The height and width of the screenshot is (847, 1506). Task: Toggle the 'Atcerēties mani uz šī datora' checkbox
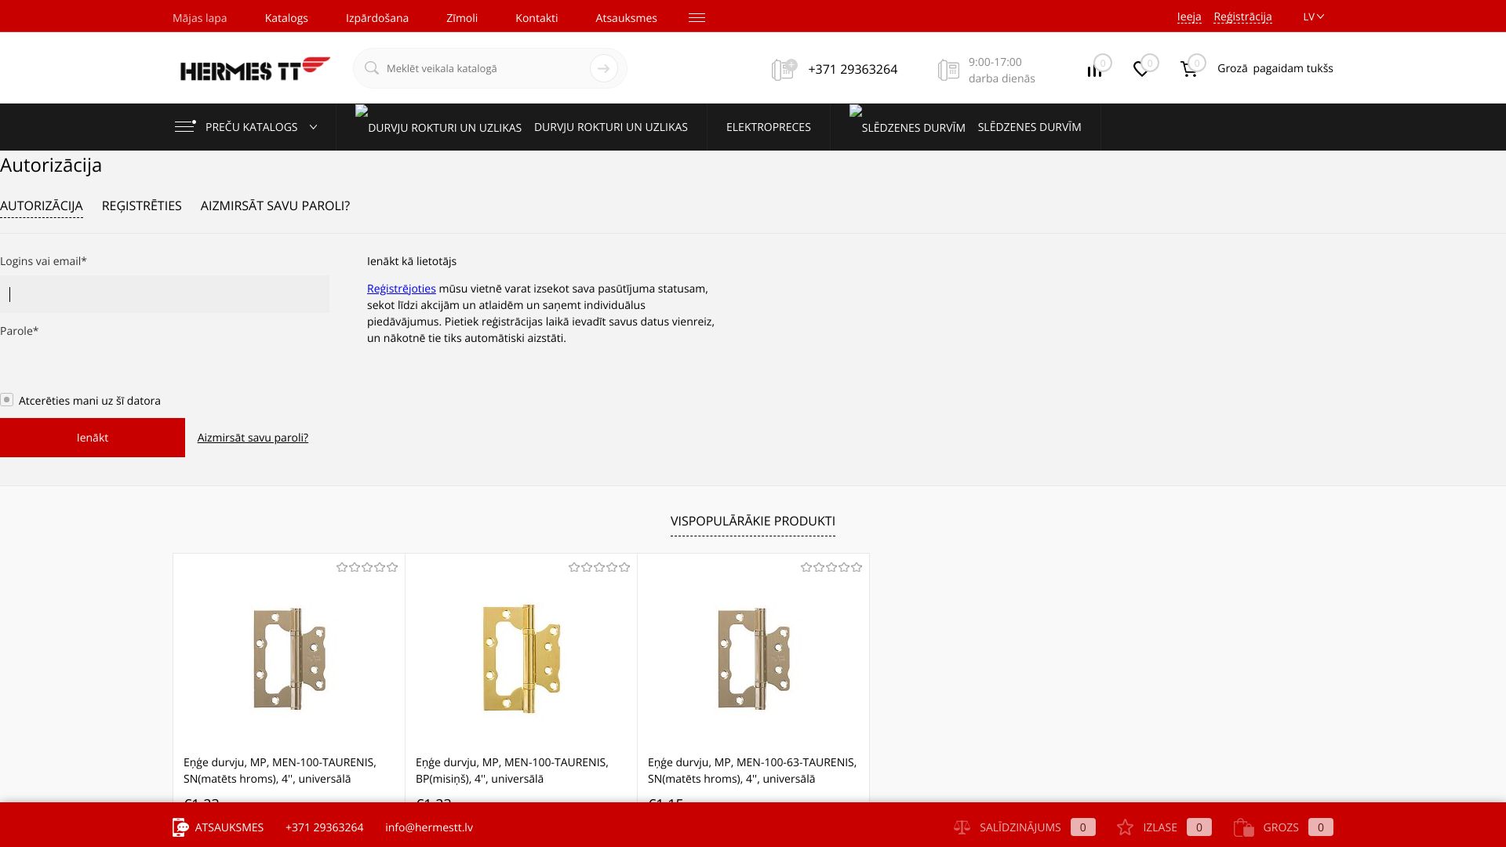(x=7, y=400)
